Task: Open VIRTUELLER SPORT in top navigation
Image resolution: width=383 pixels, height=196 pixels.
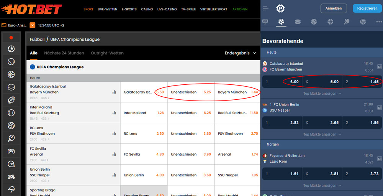Action: (214, 9)
